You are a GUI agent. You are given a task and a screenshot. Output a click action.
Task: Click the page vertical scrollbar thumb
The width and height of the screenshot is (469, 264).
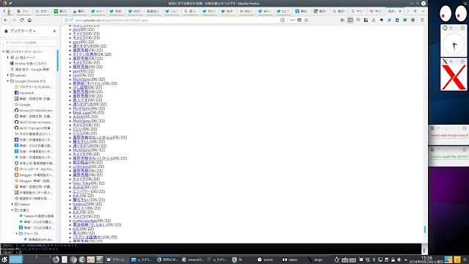[425, 230]
